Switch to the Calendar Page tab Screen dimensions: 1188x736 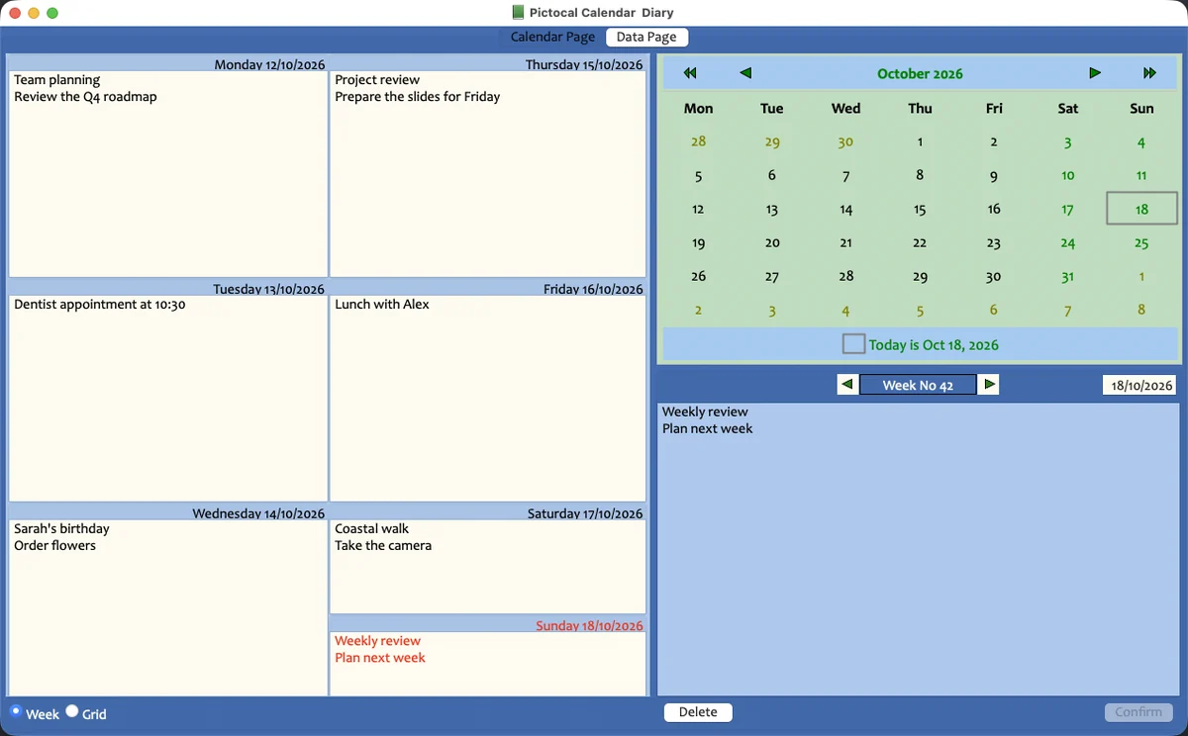click(x=552, y=37)
